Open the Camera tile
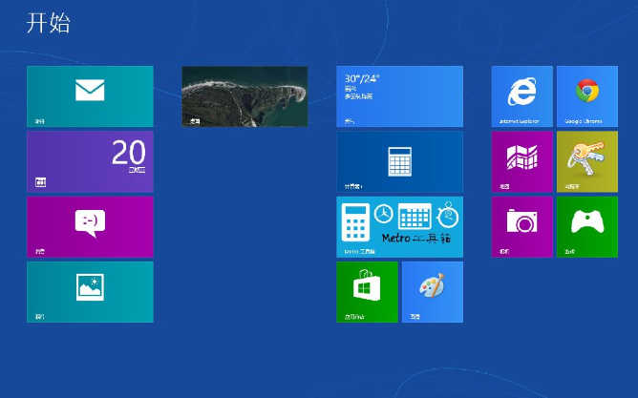638x398 pixels. [x=522, y=227]
